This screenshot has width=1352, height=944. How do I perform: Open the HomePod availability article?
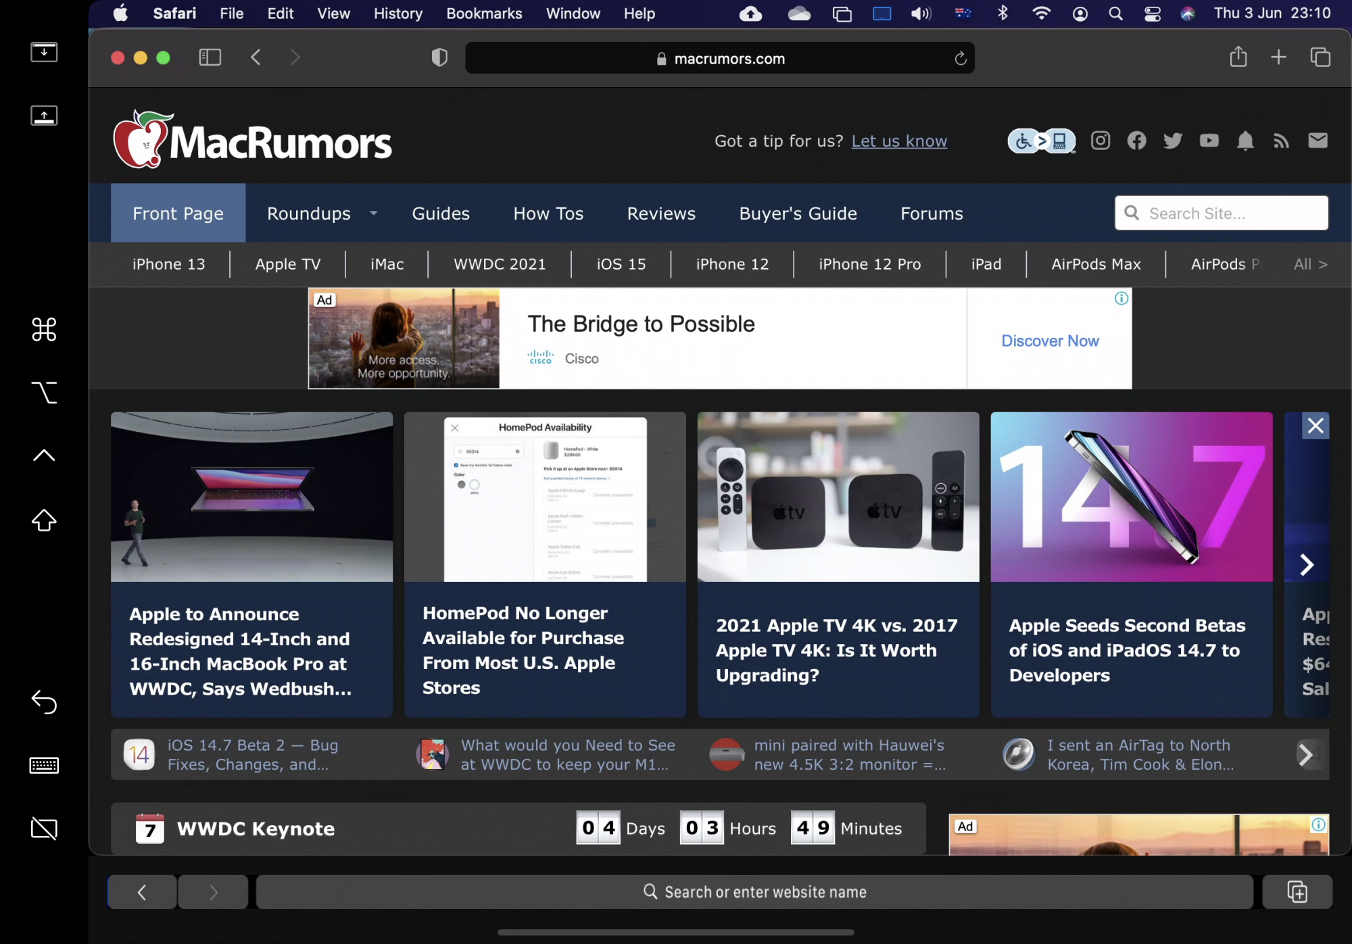(x=545, y=564)
